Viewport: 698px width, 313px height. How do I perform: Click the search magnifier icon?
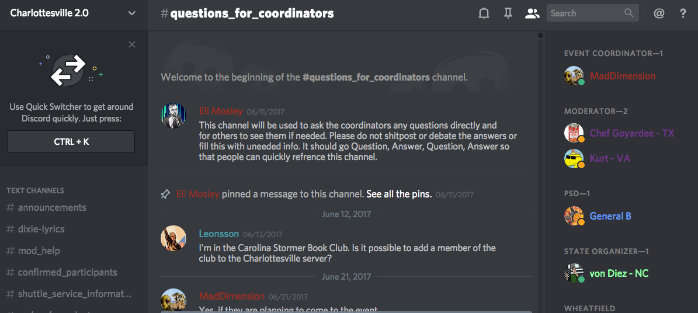(x=628, y=13)
